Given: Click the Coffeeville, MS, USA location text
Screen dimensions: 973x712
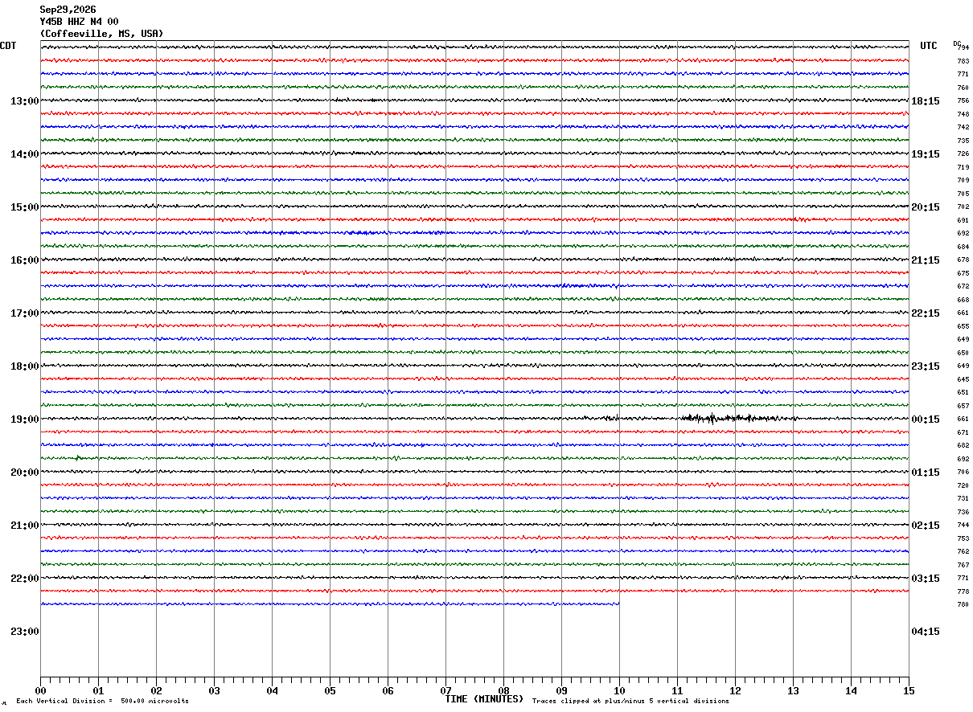Looking at the screenshot, I should pyautogui.click(x=101, y=34).
